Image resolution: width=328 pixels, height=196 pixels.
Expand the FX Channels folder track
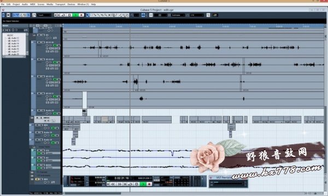(32, 173)
